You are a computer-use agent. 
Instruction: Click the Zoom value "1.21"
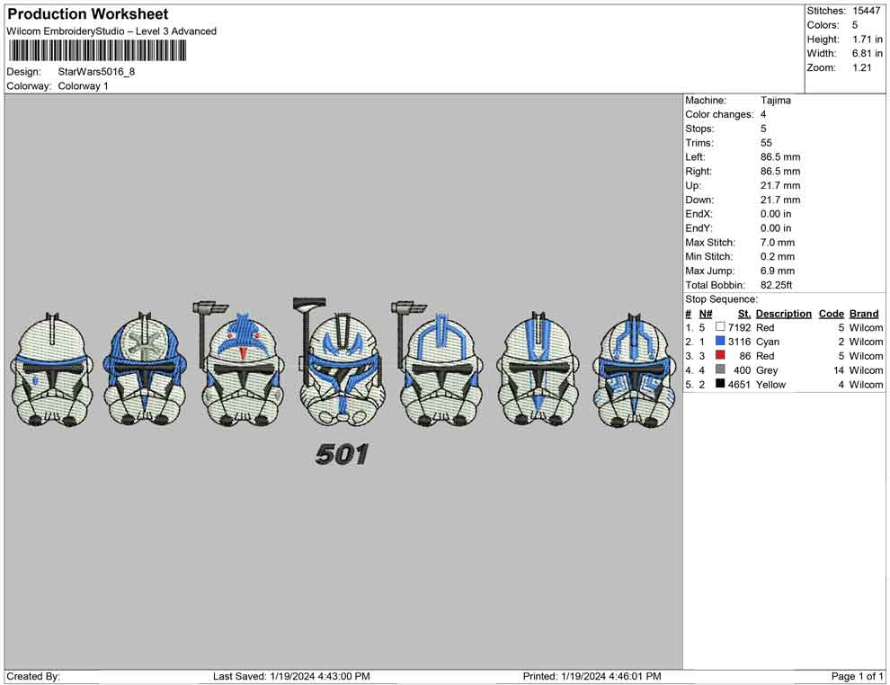[x=861, y=67]
